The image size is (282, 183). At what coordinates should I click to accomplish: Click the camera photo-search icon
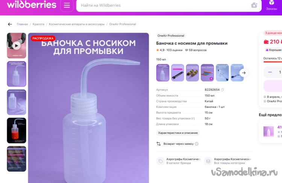(254, 5)
